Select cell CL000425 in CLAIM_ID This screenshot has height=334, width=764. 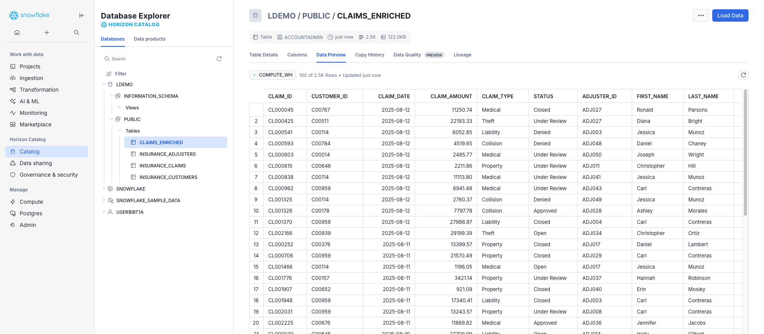pyautogui.click(x=285, y=121)
